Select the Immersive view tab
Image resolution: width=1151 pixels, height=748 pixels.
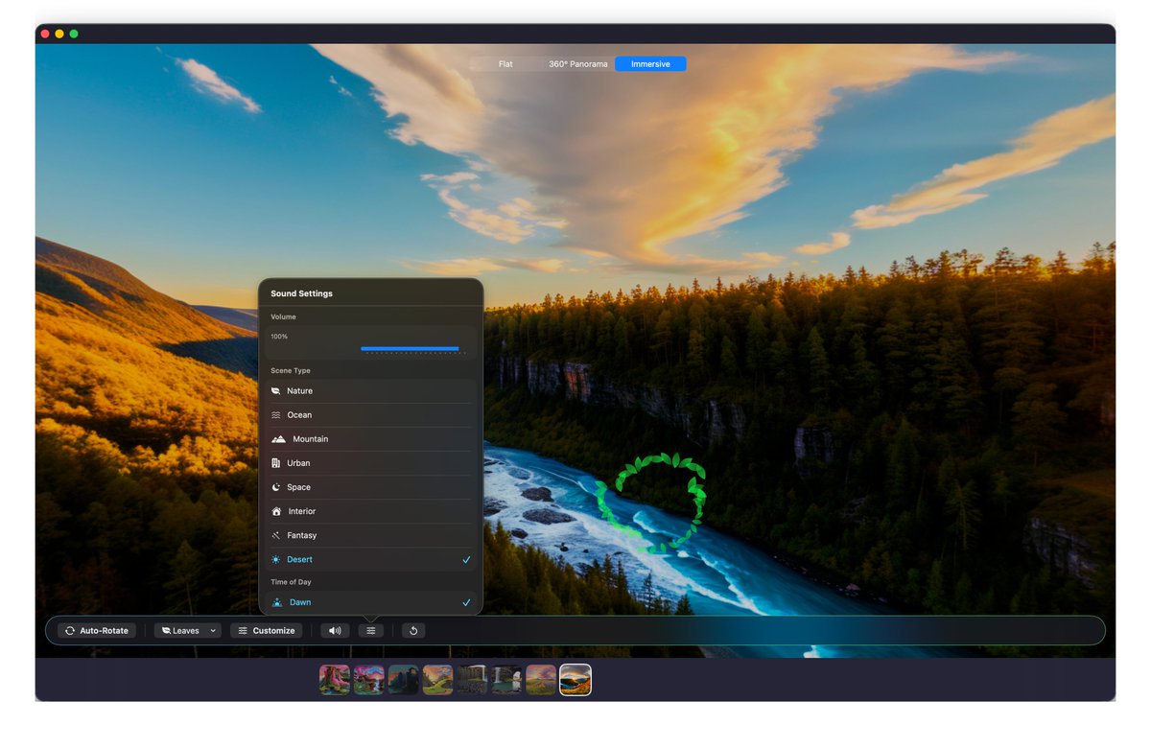tap(650, 64)
